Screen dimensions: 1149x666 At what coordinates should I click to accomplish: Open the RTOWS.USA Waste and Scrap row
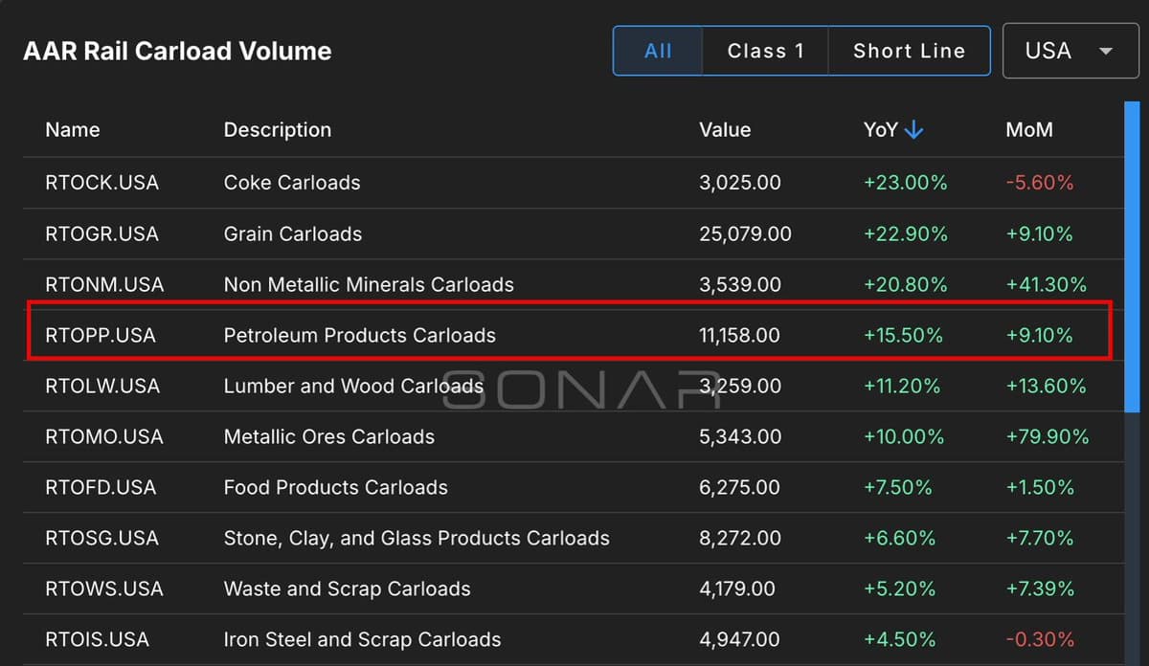348,588
